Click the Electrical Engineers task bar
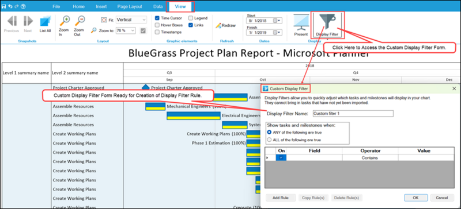 [x=194, y=116]
